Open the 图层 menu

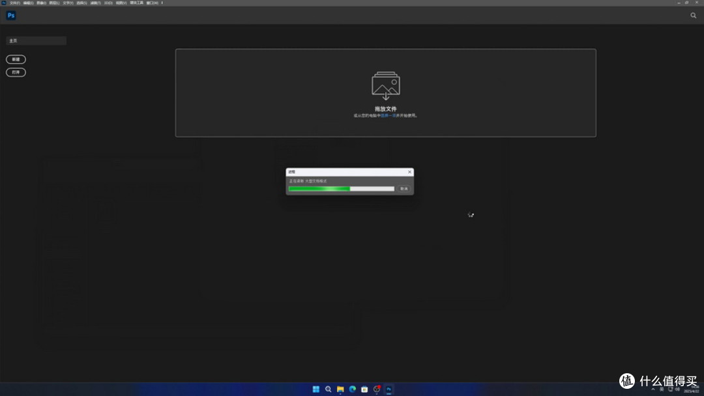coord(54,3)
